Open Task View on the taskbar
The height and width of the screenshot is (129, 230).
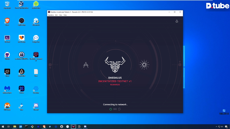9,126
